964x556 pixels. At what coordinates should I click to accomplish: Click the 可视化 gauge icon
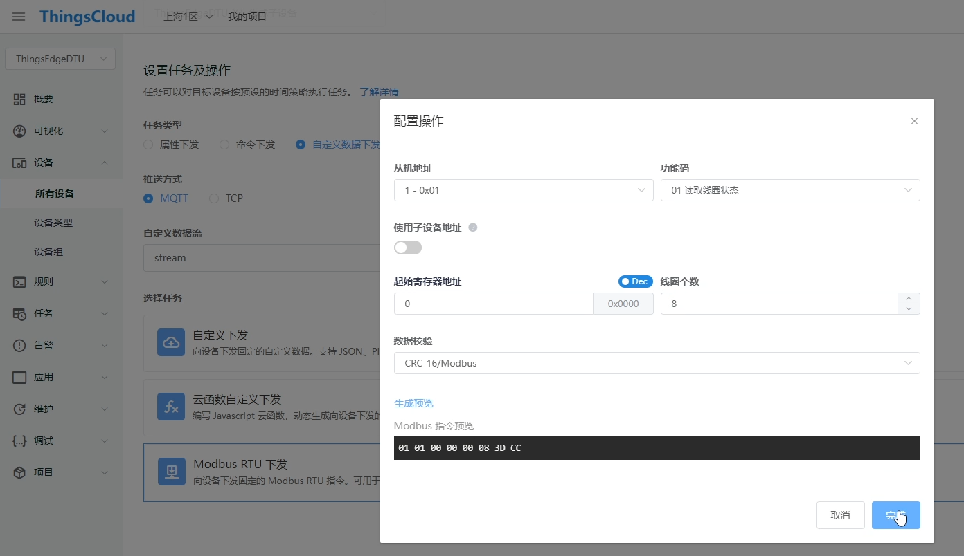click(19, 131)
